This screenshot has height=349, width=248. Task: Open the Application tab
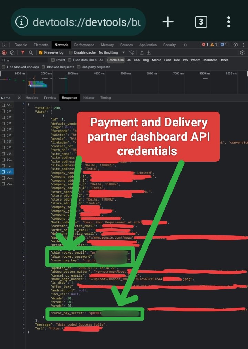(148, 45)
